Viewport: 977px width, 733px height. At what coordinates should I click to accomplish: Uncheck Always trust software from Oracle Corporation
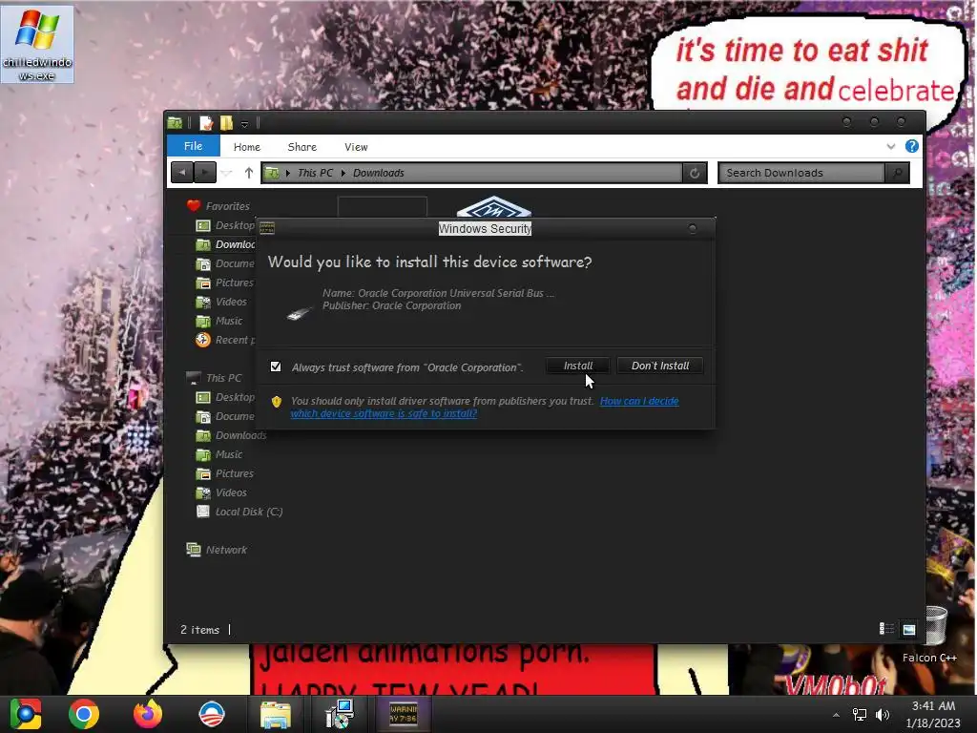276,366
